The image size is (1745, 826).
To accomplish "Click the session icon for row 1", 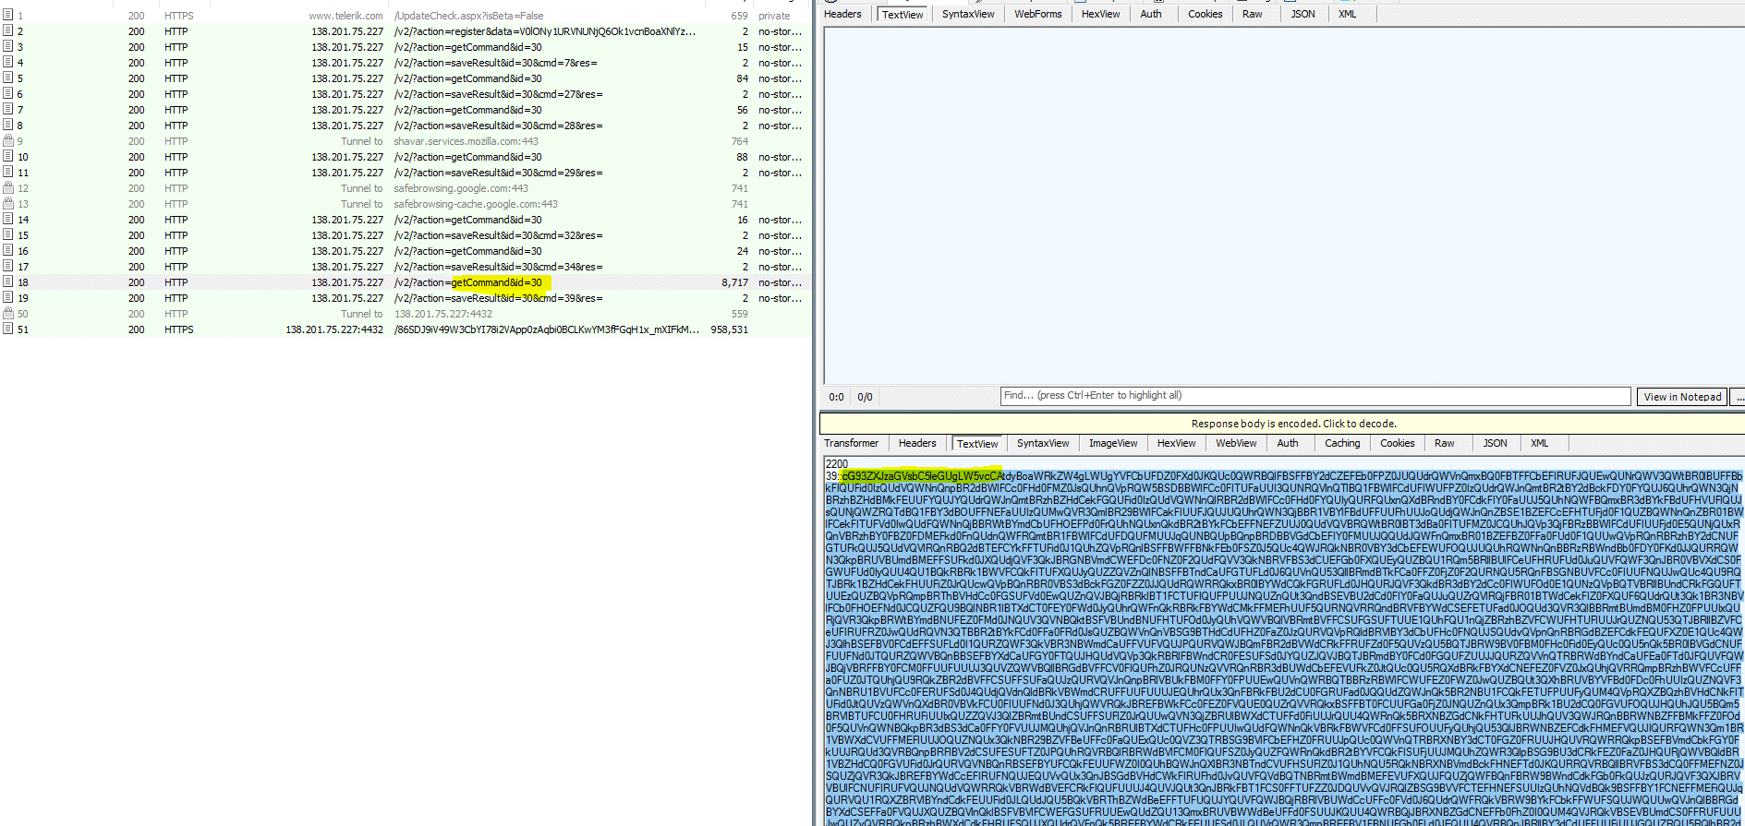I will point(7,16).
